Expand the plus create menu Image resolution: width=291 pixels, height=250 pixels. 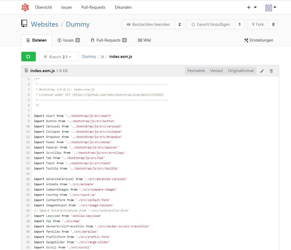pyautogui.click(x=252, y=7)
